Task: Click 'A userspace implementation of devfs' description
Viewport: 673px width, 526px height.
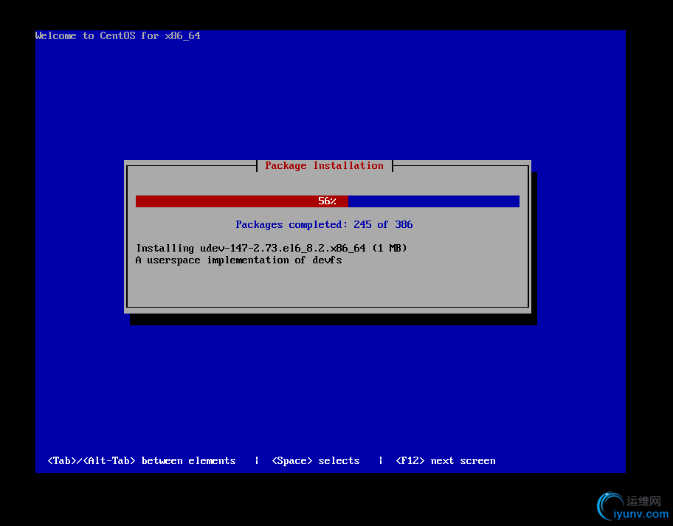Action: (x=238, y=260)
